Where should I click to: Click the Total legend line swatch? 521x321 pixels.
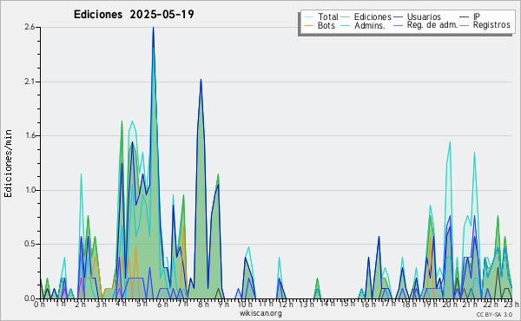[x=308, y=17]
